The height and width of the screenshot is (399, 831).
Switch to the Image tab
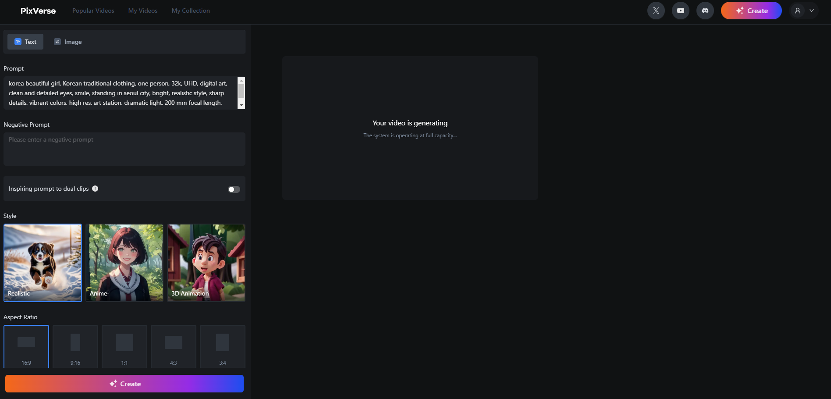(68, 42)
